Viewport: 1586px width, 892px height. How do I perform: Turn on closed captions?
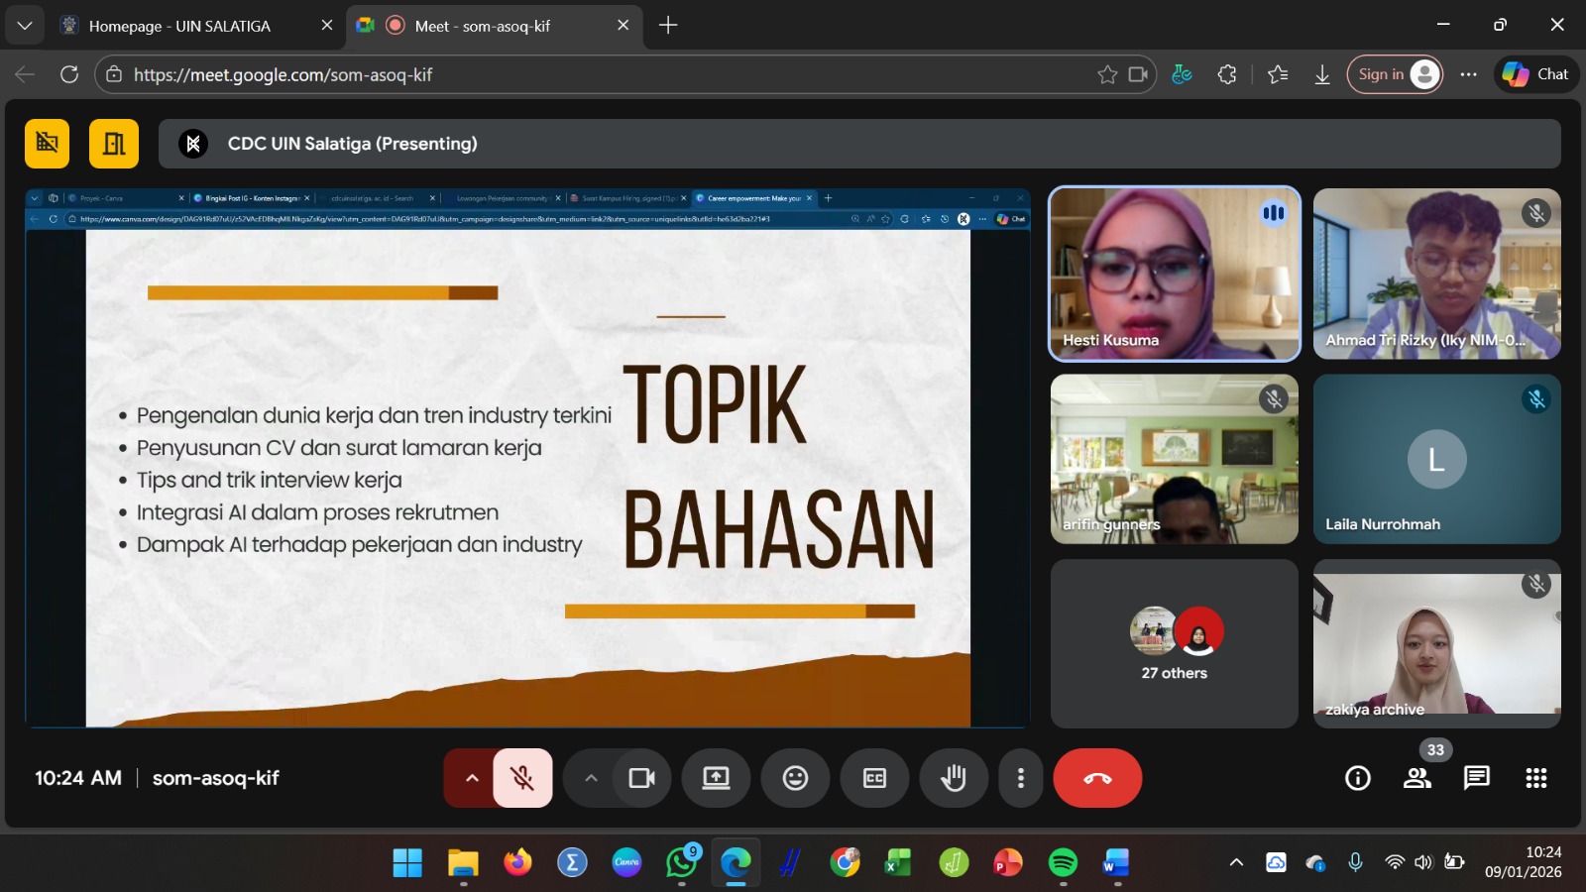[x=874, y=778]
